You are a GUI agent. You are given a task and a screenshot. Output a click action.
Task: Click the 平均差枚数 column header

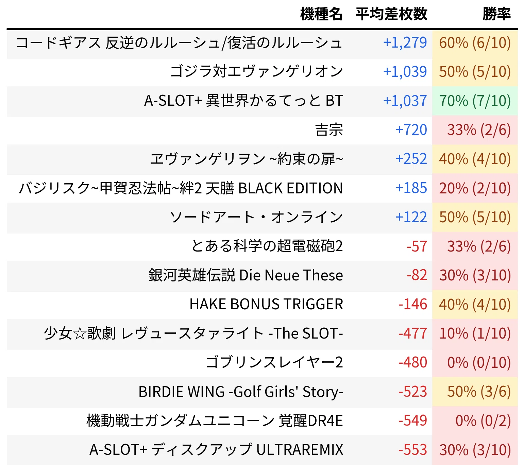(391, 14)
